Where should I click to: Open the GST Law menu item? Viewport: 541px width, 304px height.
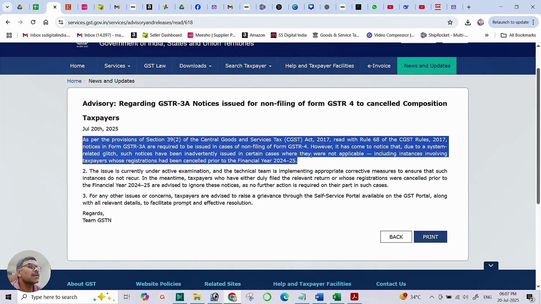click(155, 66)
